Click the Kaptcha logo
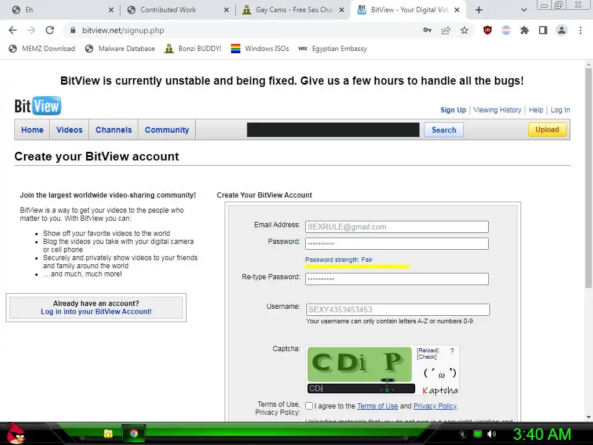Viewport: 593px width, 445px height. 440,391
